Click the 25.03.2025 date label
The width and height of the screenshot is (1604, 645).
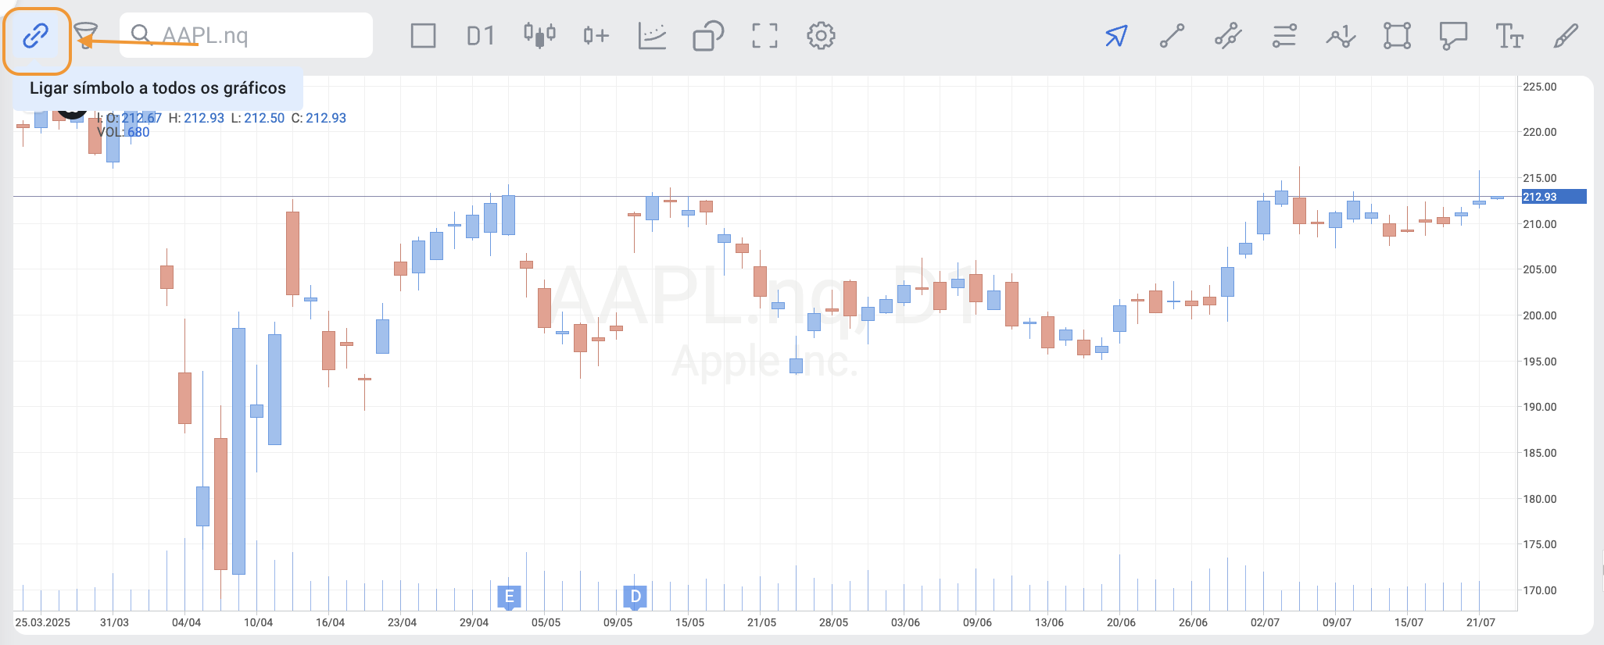(43, 622)
